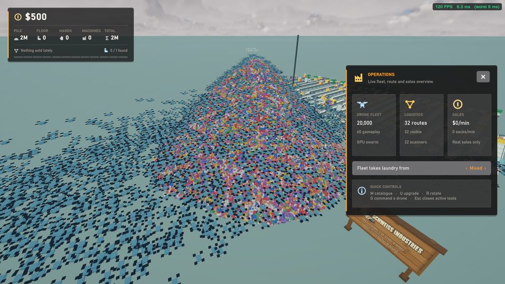The height and width of the screenshot is (284, 505).
Task: Click the funnel icon beside Nothing sold lately
Action: coord(16,50)
